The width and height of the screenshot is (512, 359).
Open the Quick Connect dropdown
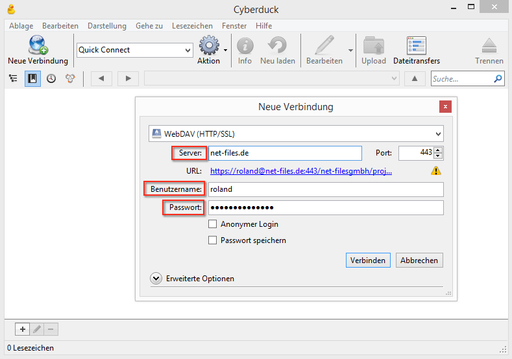point(188,50)
